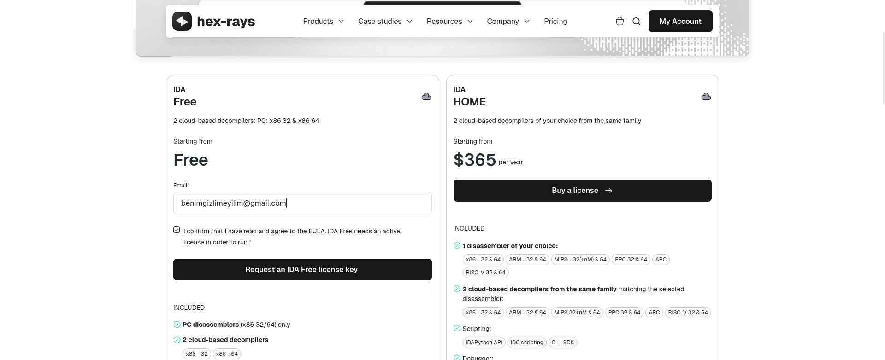Expand the Resources menu

tap(450, 21)
